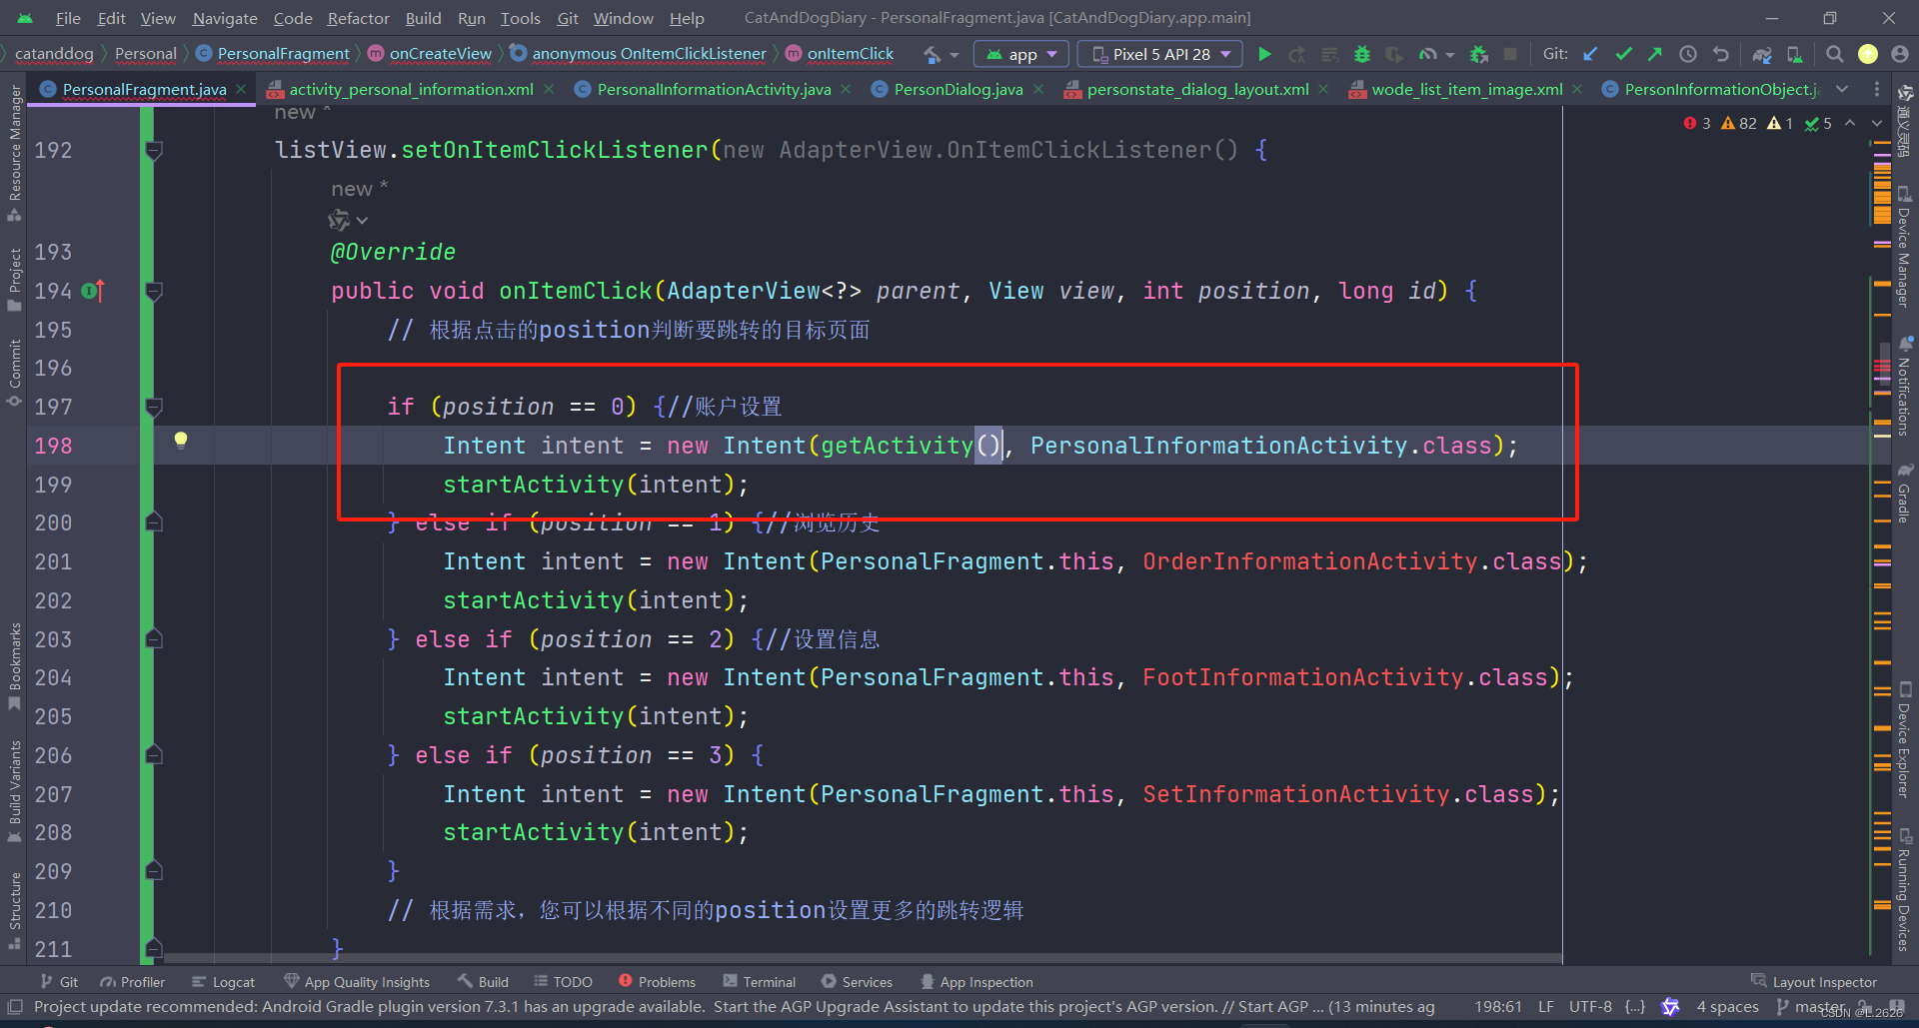
Task: Switch to the PersonDialog.java editor tab
Action: [x=953, y=89]
